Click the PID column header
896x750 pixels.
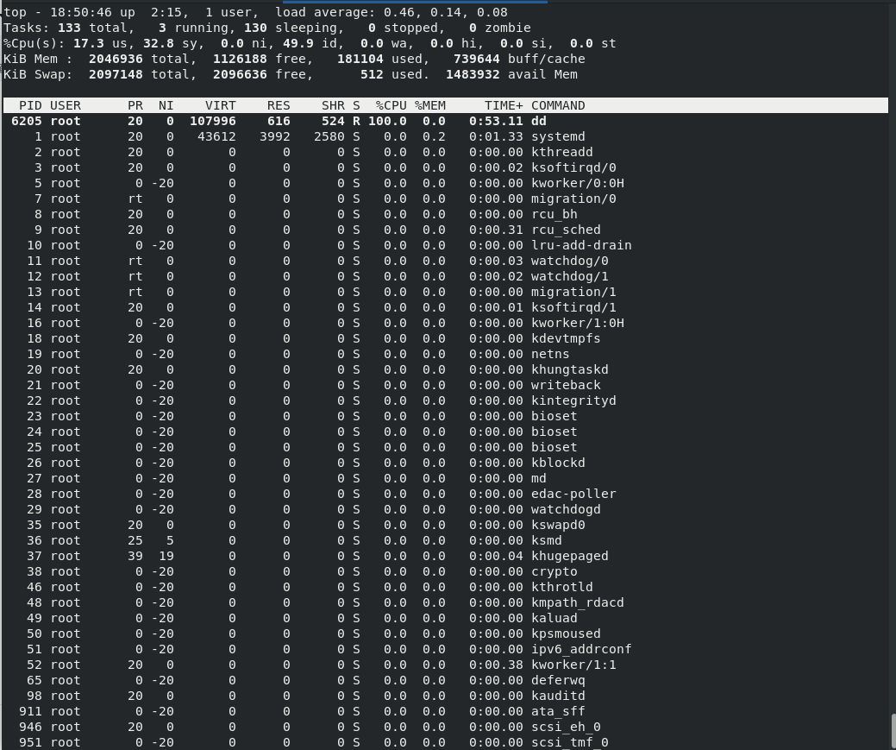(x=30, y=105)
